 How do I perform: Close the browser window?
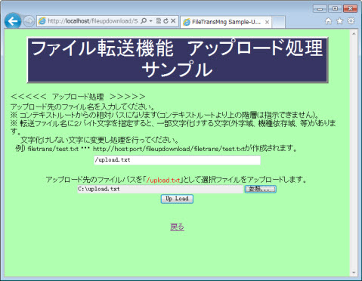click(x=350, y=9)
